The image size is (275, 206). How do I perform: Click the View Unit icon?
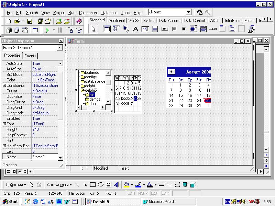[9, 30]
